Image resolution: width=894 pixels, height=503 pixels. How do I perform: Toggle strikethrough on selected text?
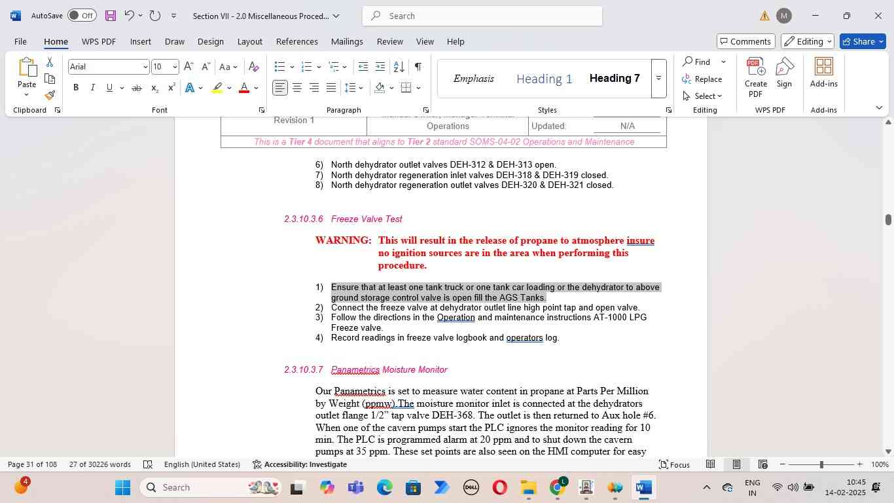137,88
